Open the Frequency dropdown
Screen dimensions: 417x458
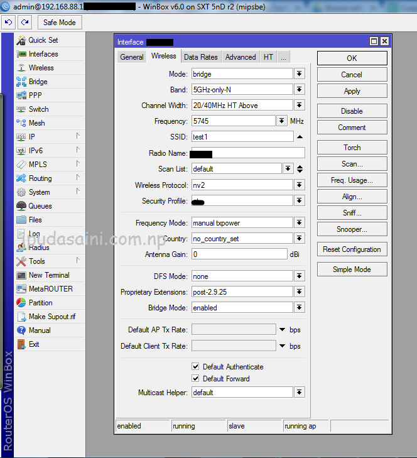point(281,121)
